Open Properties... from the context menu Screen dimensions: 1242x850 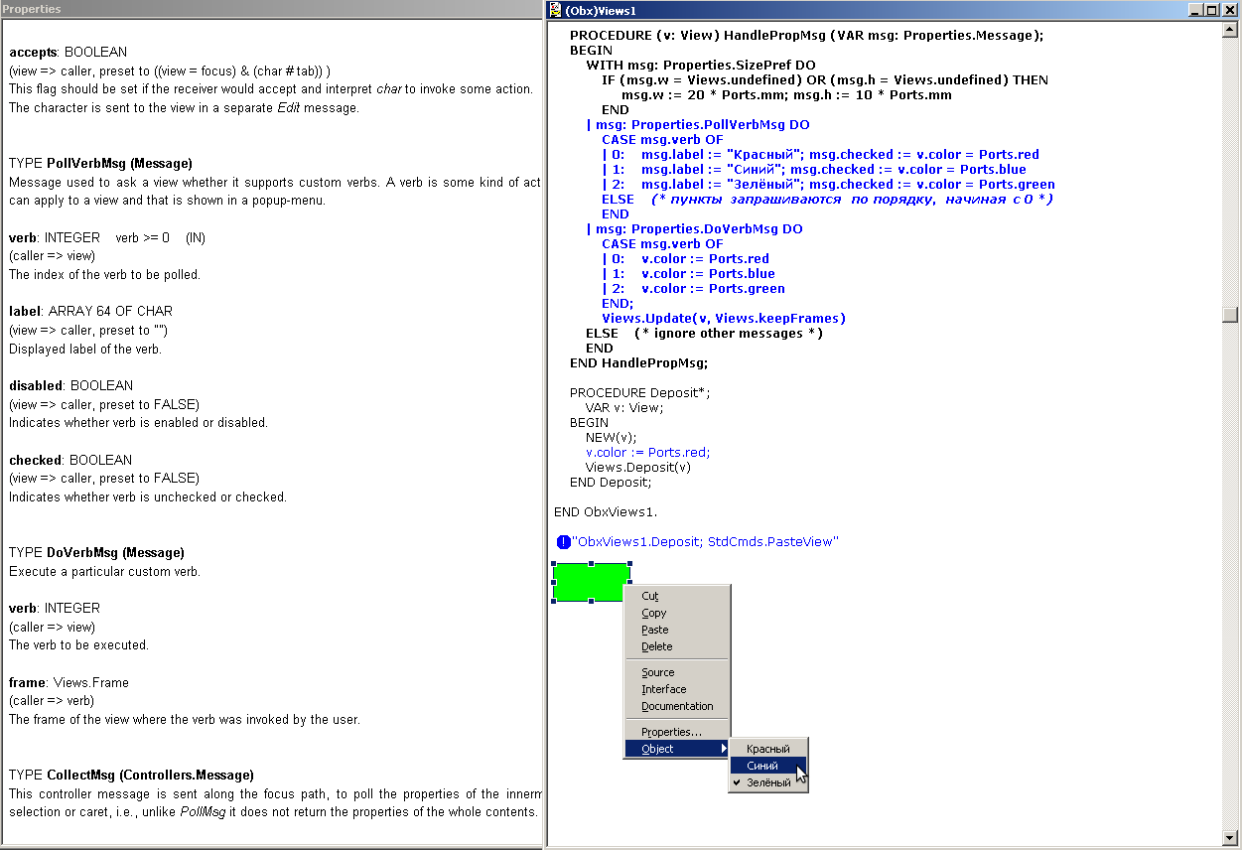(x=671, y=732)
